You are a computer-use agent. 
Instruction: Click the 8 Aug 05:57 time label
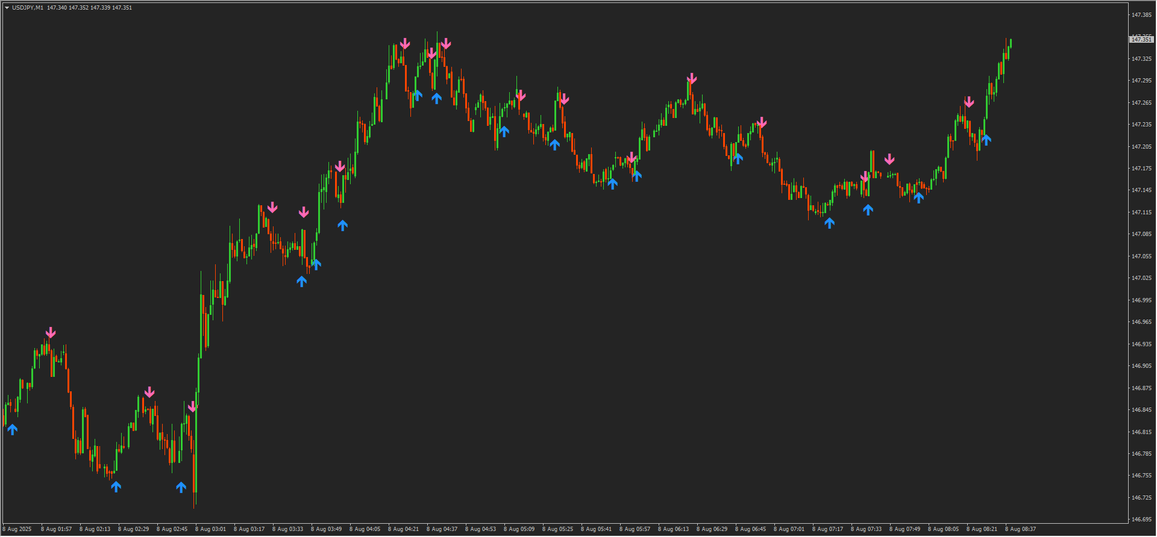[x=635, y=530]
